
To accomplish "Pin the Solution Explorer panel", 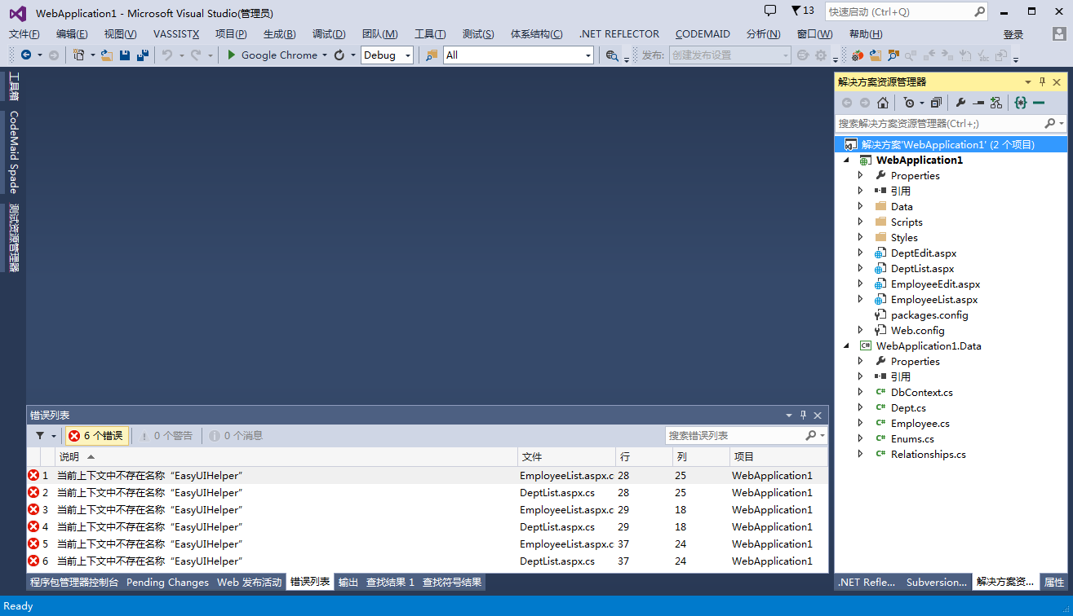I will [1042, 81].
